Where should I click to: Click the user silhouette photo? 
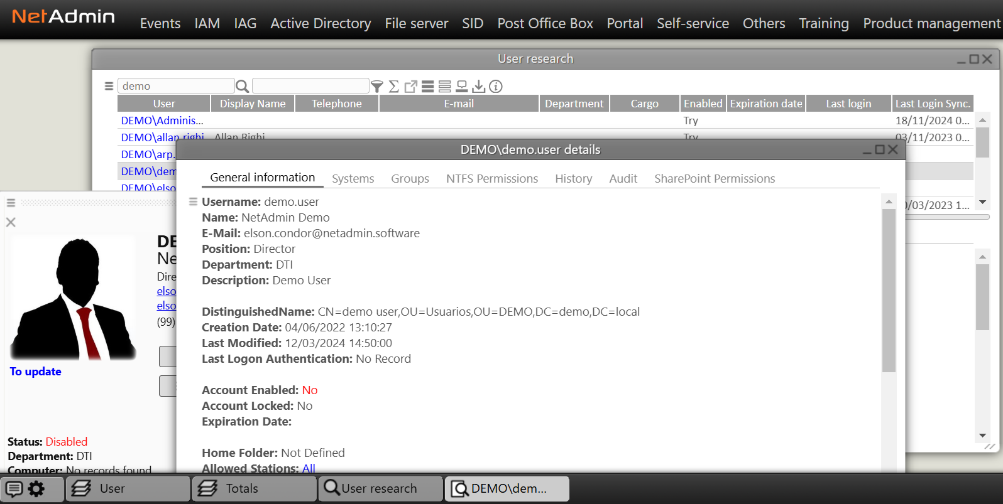tap(73, 299)
